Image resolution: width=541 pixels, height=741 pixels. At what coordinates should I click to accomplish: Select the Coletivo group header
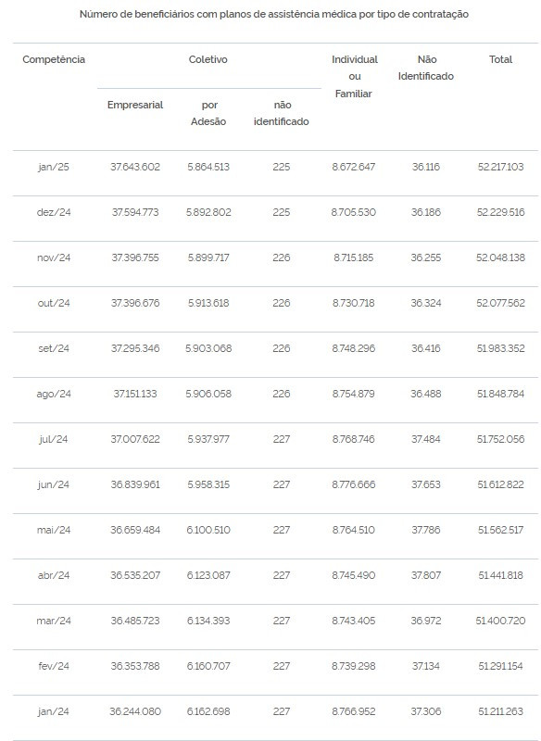[x=208, y=59]
